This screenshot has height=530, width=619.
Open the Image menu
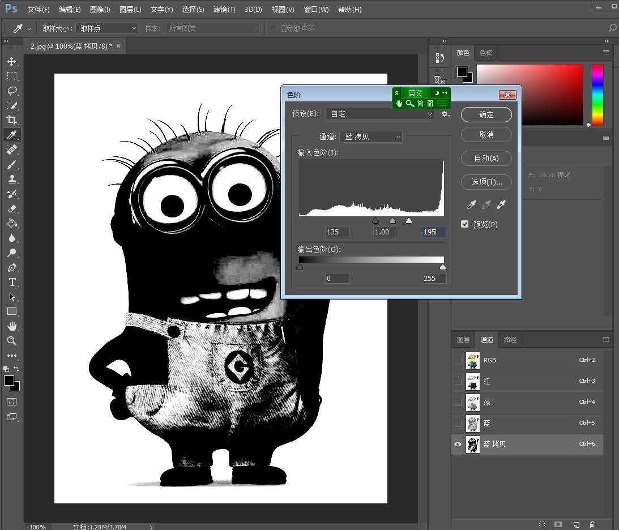(100, 10)
